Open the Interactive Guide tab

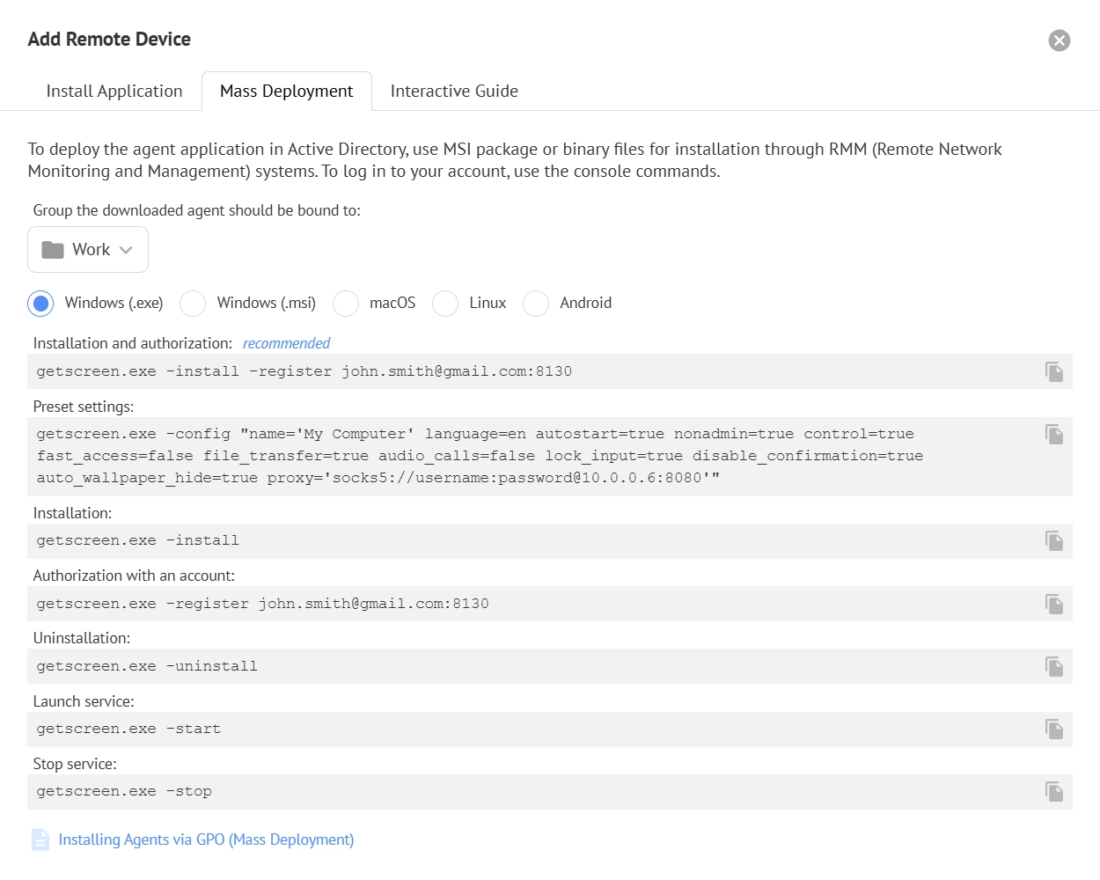click(454, 92)
